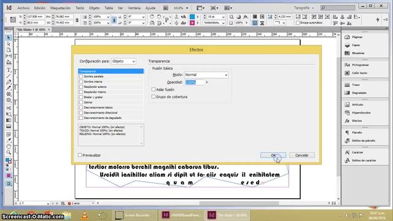
Task: Click the search field in menu bar
Action: pyautogui.click(x=338, y=8)
